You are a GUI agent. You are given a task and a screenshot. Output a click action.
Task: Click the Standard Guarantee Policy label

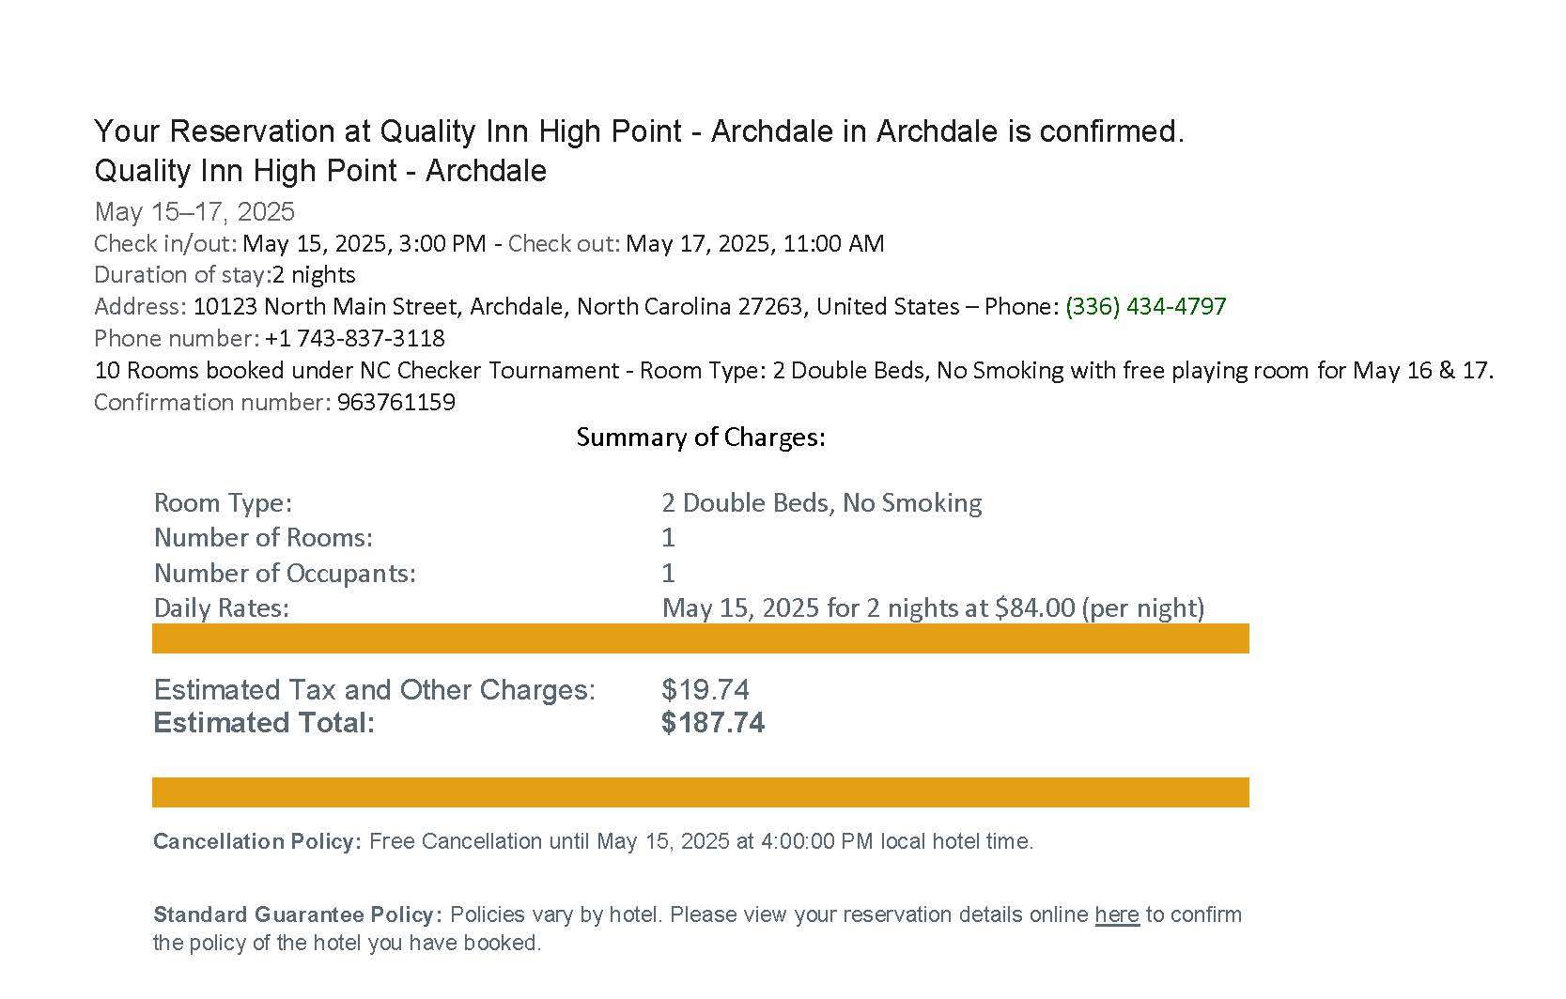click(x=298, y=914)
